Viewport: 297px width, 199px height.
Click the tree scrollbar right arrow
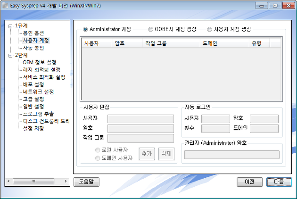(x=66, y=182)
